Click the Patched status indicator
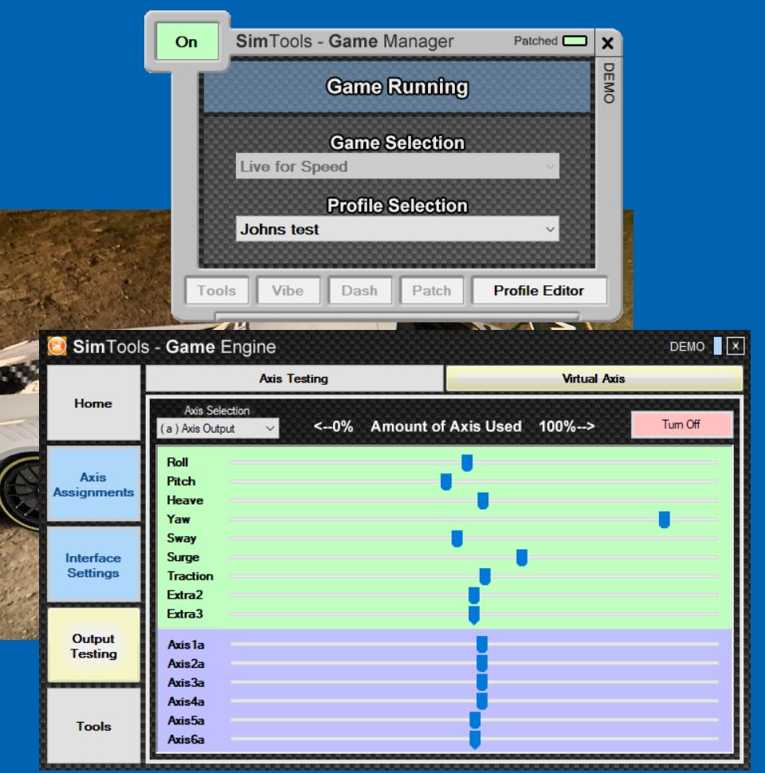The width and height of the screenshot is (765, 773). pos(575,41)
